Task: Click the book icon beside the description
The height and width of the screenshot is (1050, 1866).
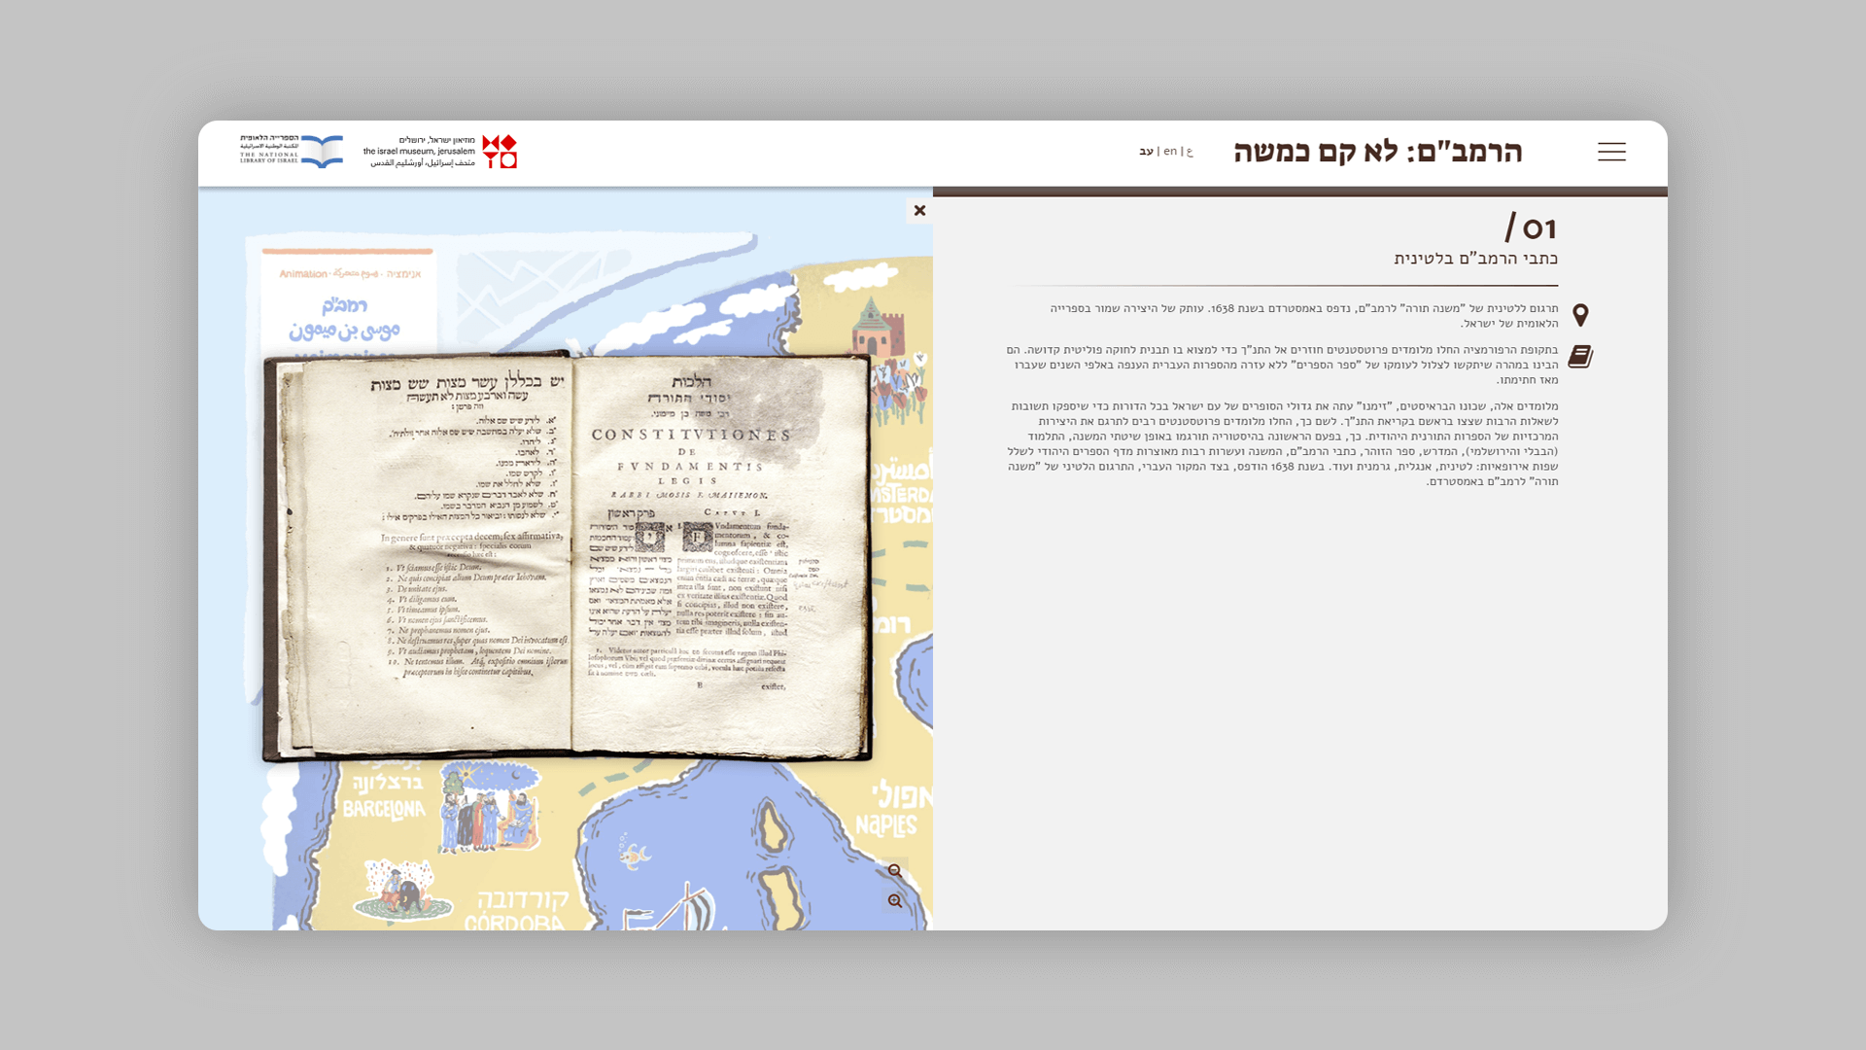Action: [1580, 357]
